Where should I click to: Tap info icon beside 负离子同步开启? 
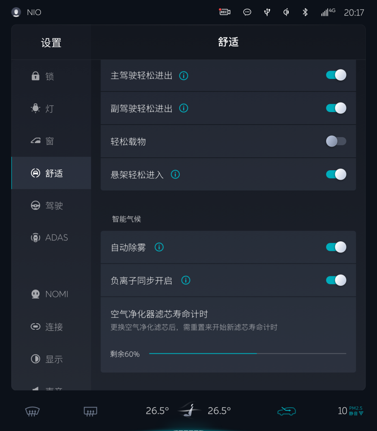tap(186, 281)
